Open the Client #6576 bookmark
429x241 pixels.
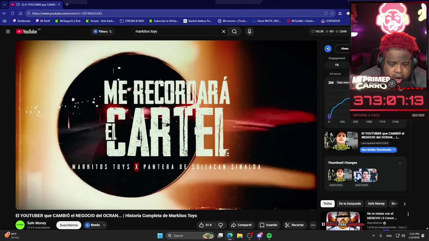(x=266, y=21)
